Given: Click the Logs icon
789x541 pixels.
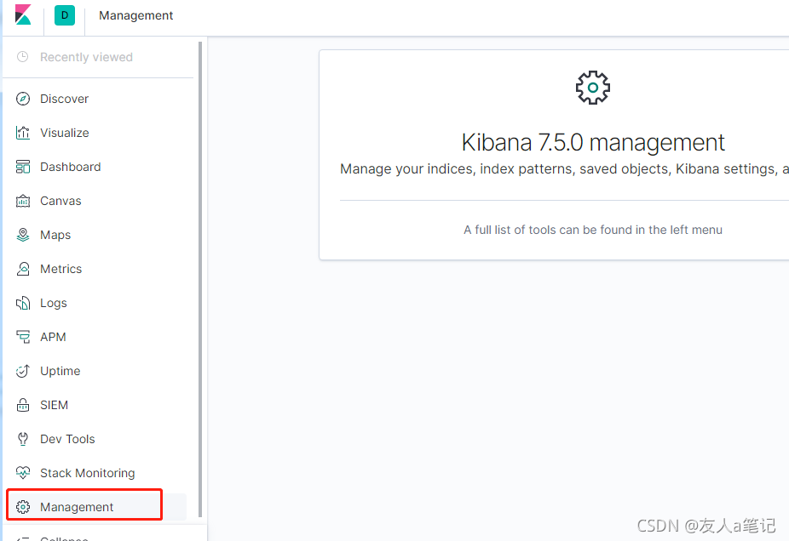Looking at the screenshot, I should 23,303.
